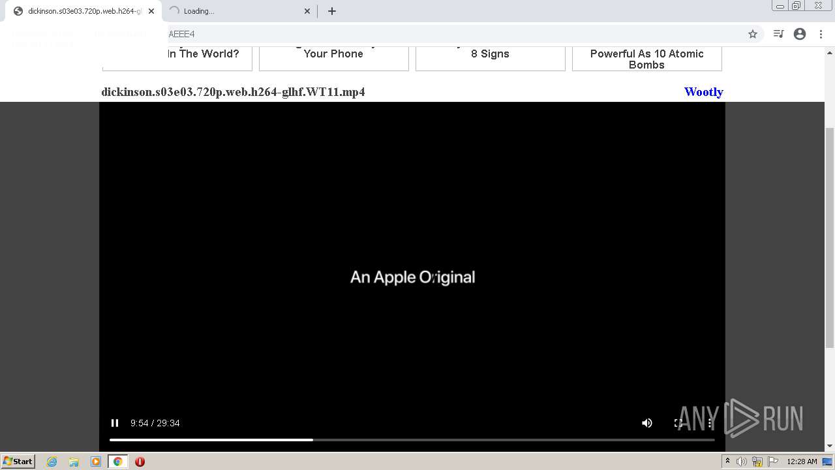Mute the video player volume
This screenshot has height=470, width=835.
point(646,423)
